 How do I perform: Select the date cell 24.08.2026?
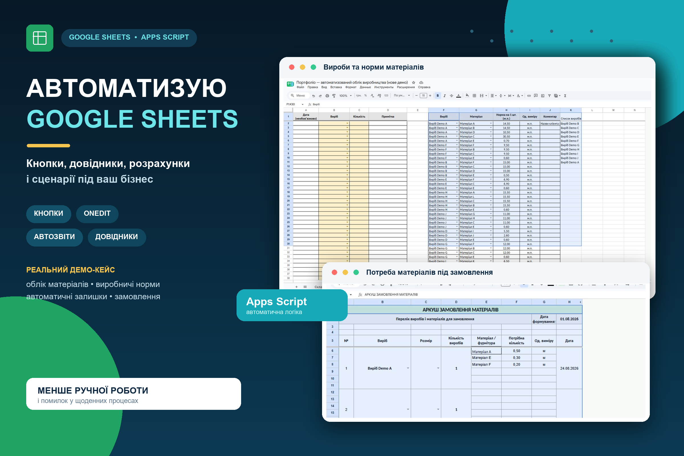(x=569, y=368)
